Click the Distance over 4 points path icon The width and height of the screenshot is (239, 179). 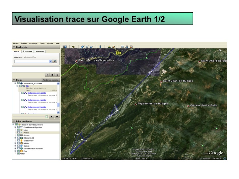click(x=26, y=100)
